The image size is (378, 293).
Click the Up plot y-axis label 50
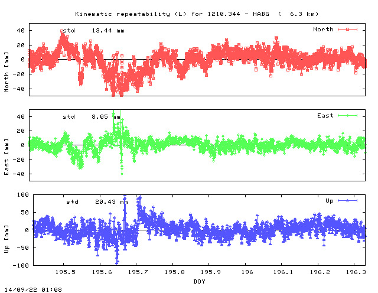[25, 213]
